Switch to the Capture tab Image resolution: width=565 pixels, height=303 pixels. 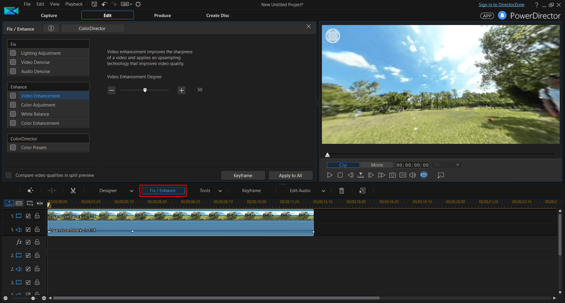(49, 15)
